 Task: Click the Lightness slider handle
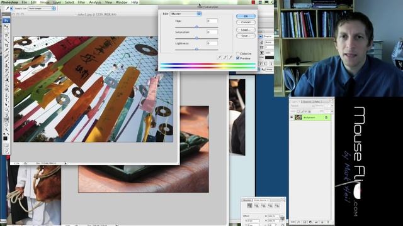tap(196, 49)
